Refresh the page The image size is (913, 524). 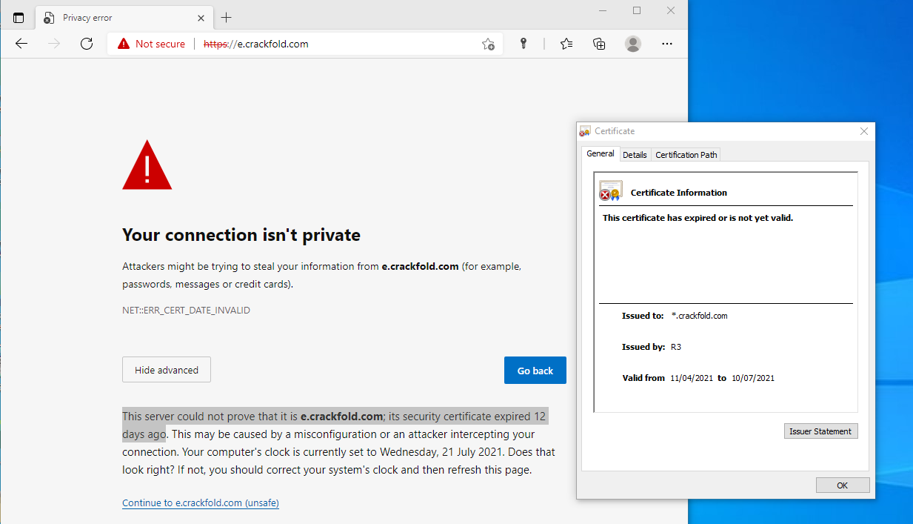coord(87,44)
